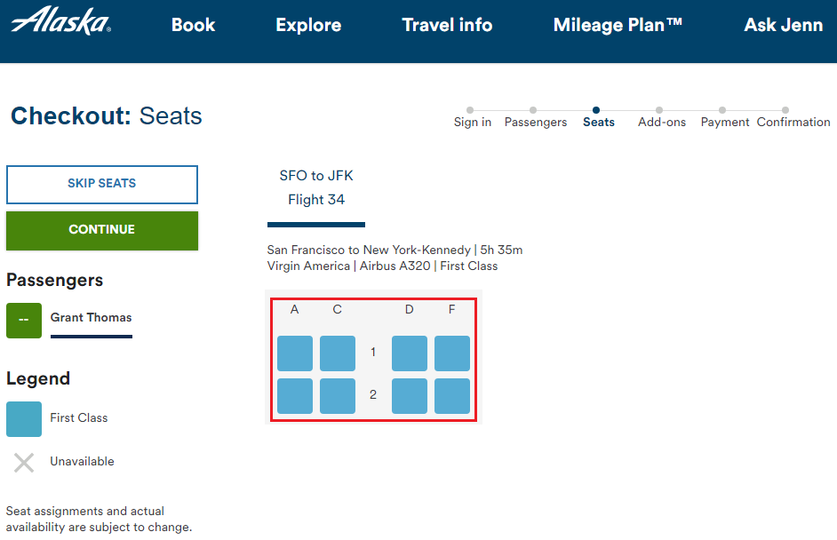Select seat 2A
Screen dimensions: 837x540
[295, 396]
